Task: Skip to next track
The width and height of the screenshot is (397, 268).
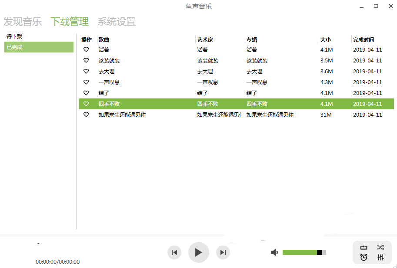Action: point(223,252)
